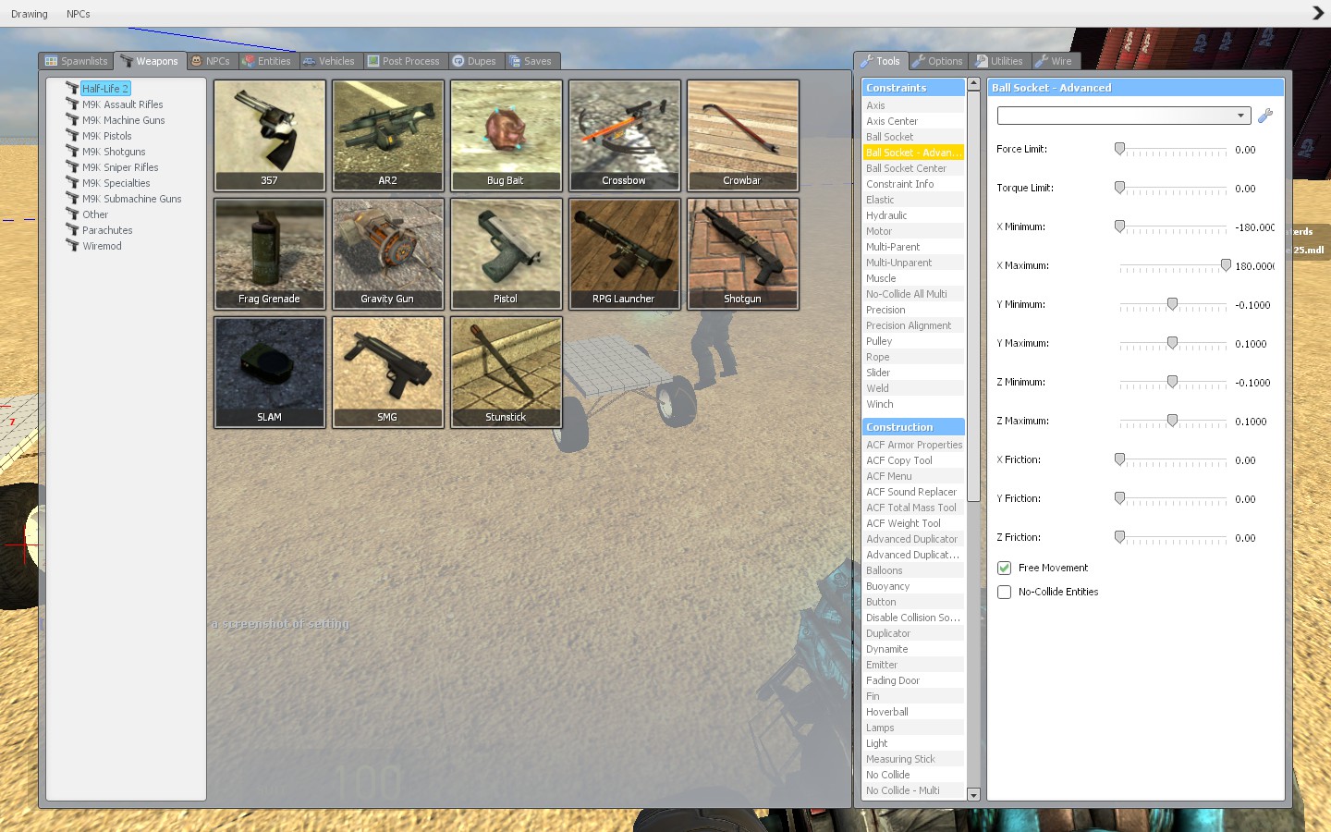Select the Fading Door tool
The image size is (1331, 832).
pyautogui.click(x=913, y=680)
